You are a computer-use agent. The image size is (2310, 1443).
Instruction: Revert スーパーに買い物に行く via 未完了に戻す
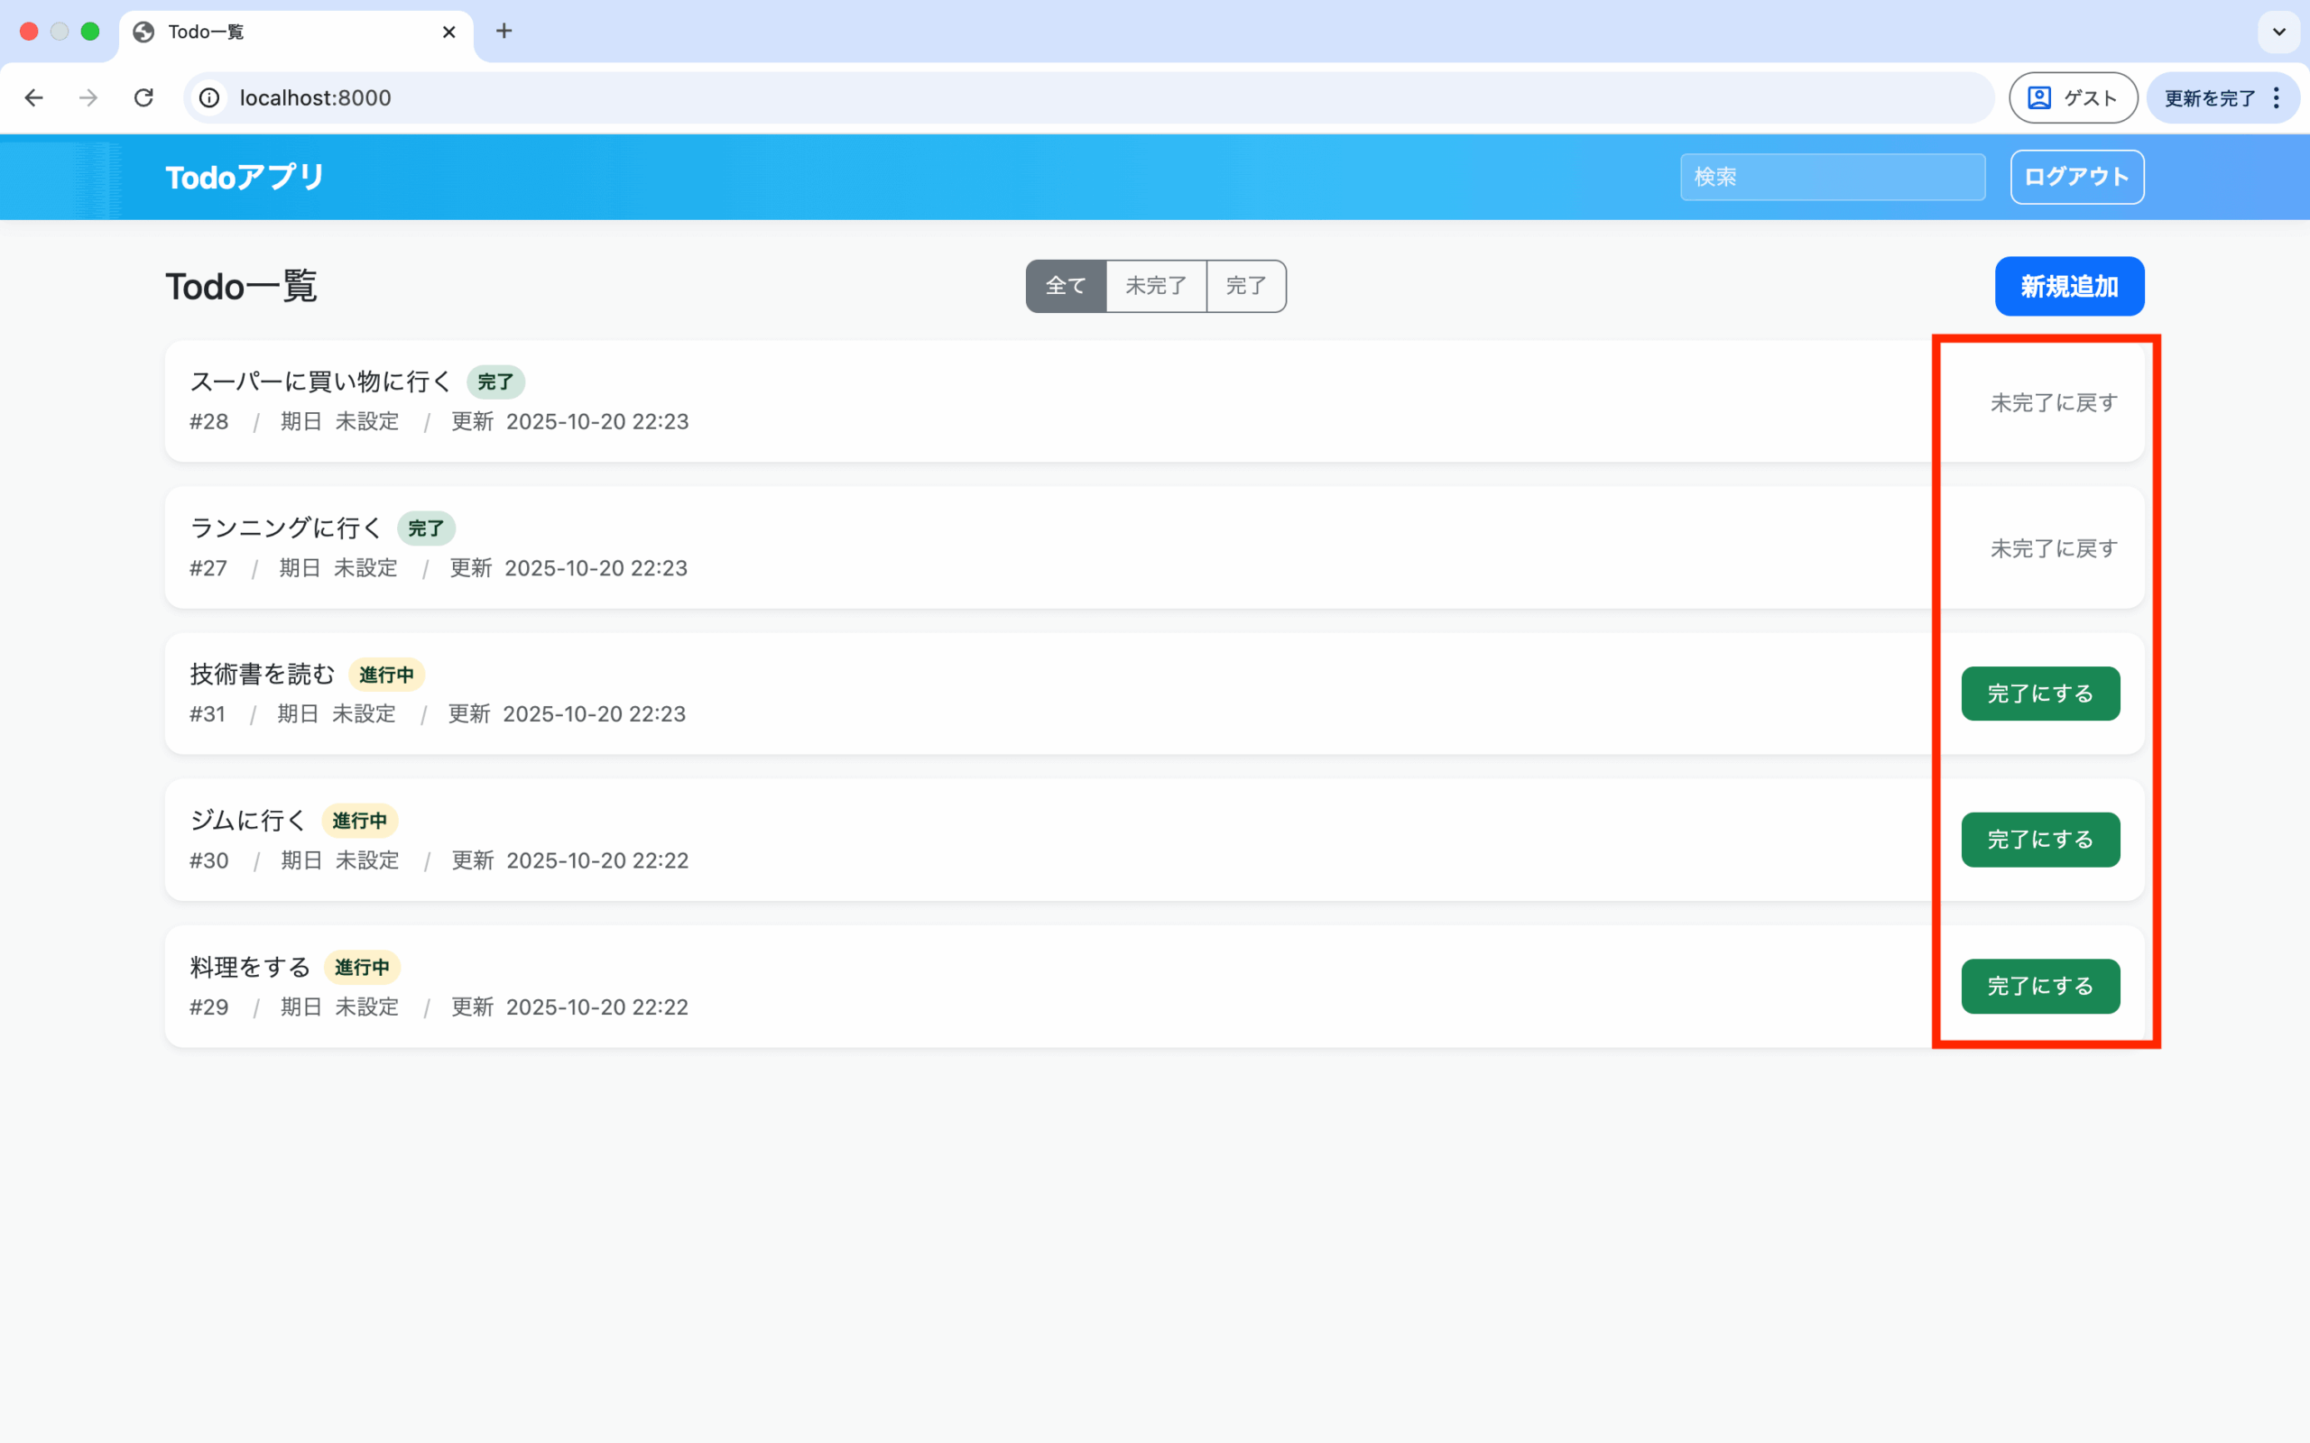pos(2053,402)
